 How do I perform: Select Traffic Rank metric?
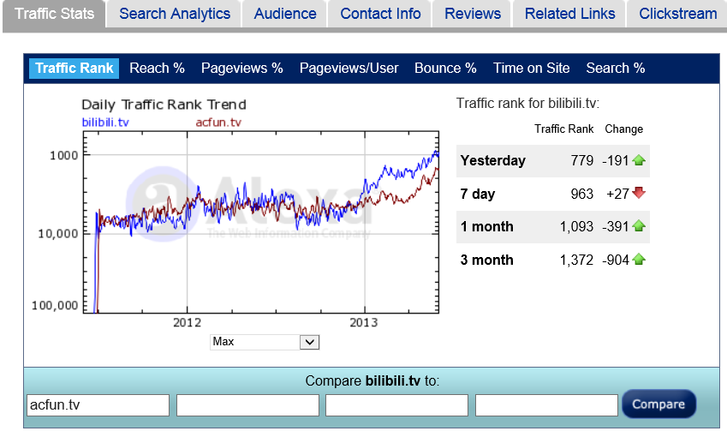pos(74,69)
